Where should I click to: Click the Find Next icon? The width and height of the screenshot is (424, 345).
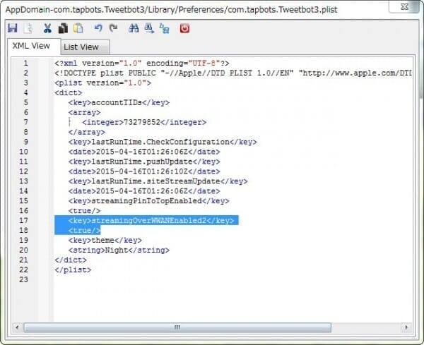tap(149, 28)
